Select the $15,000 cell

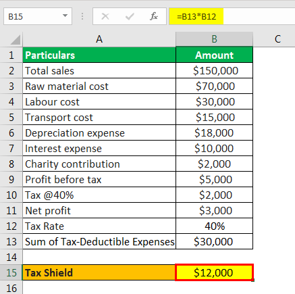pos(214,118)
